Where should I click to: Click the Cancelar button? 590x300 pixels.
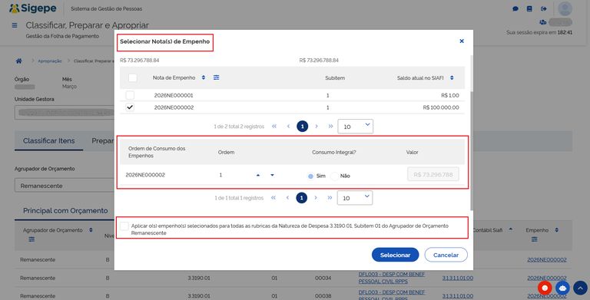(x=446, y=255)
